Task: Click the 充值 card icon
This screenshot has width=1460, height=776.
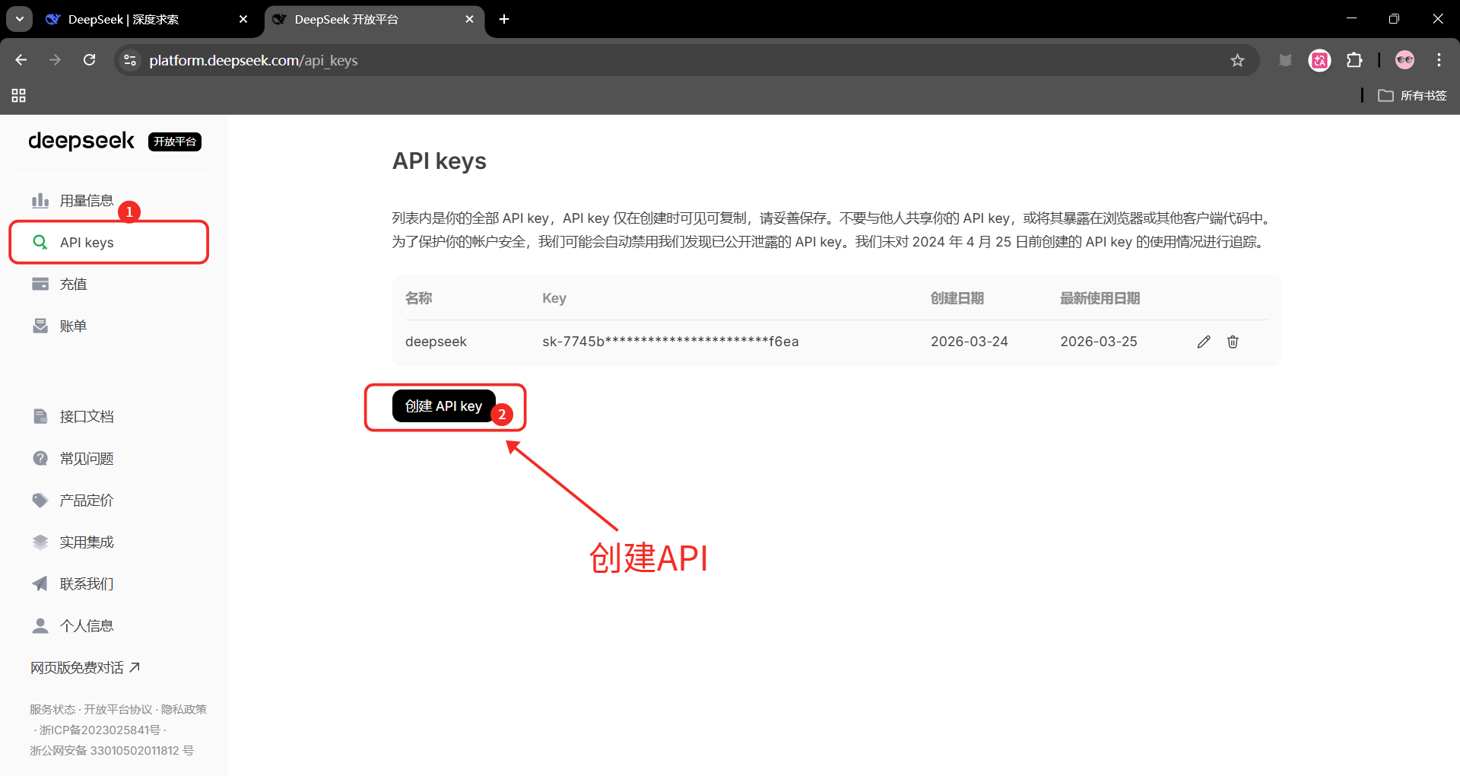Action: (x=40, y=285)
